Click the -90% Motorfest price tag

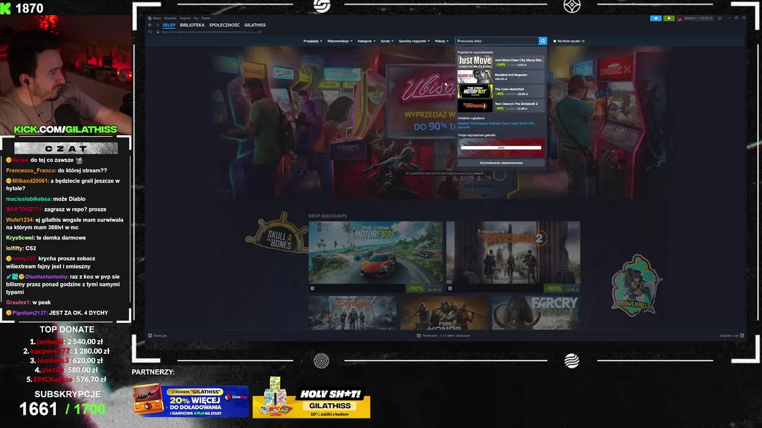click(x=416, y=289)
